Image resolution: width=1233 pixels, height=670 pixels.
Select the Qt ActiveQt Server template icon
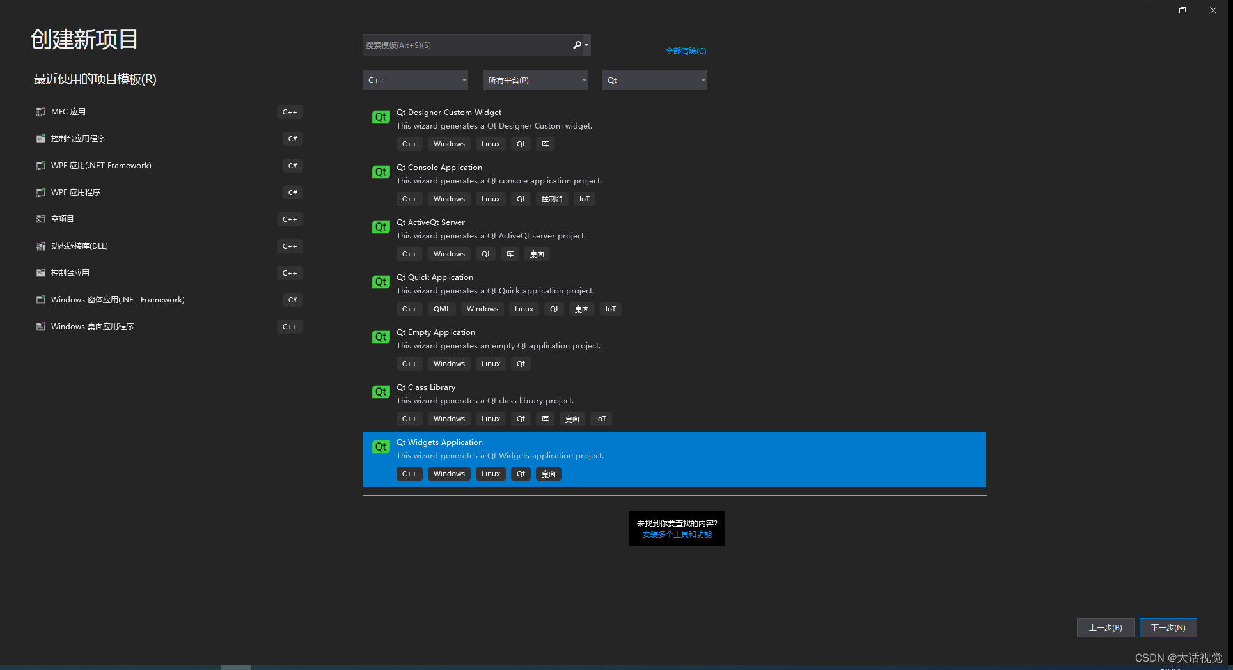click(381, 227)
